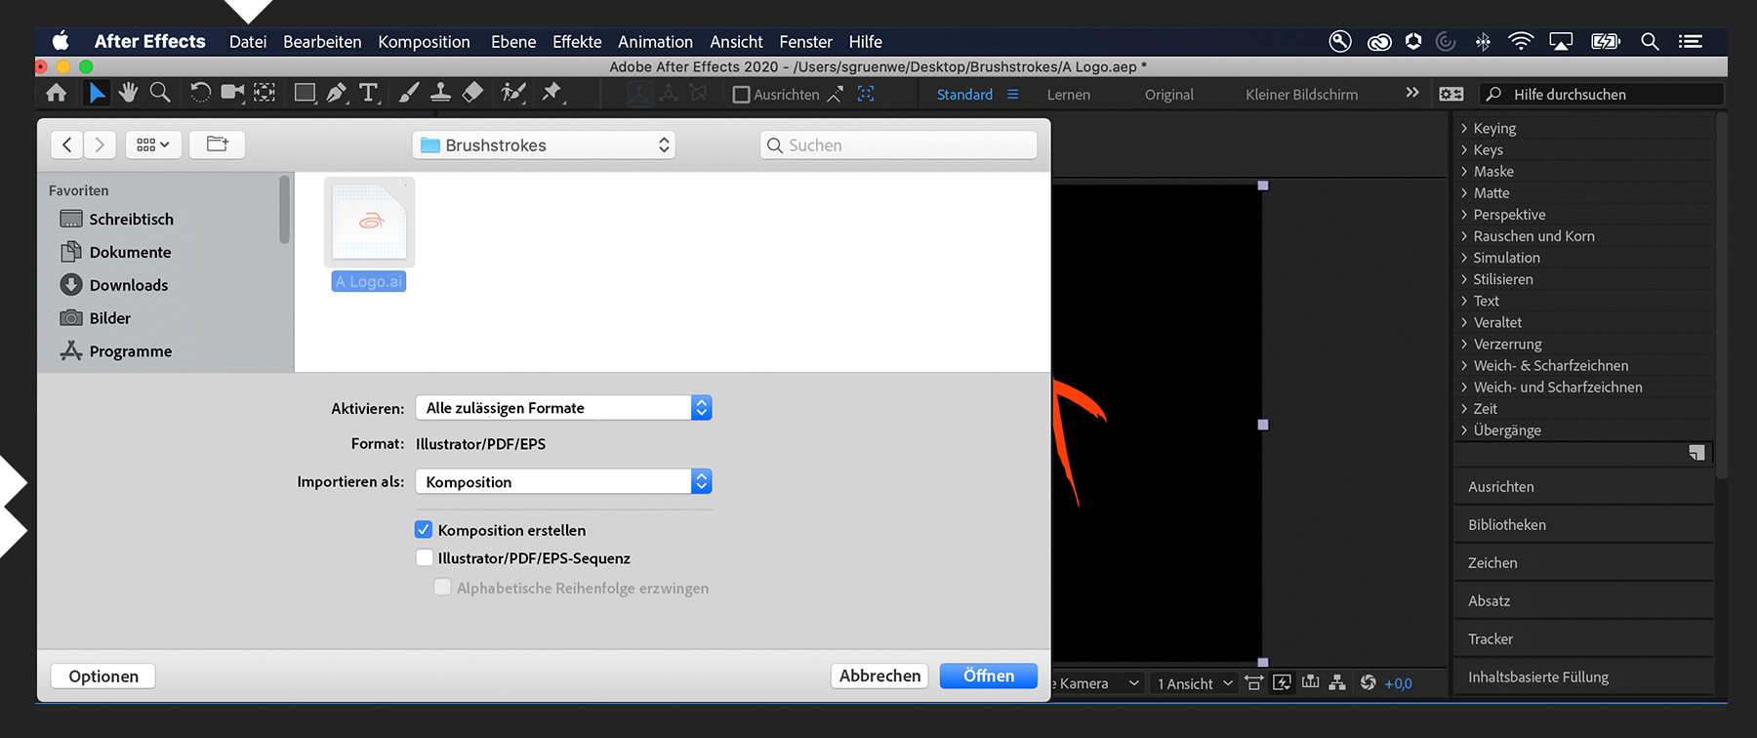Select the Unified Camera tool
Viewport: 1757px width, 738px height.
click(x=232, y=93)
